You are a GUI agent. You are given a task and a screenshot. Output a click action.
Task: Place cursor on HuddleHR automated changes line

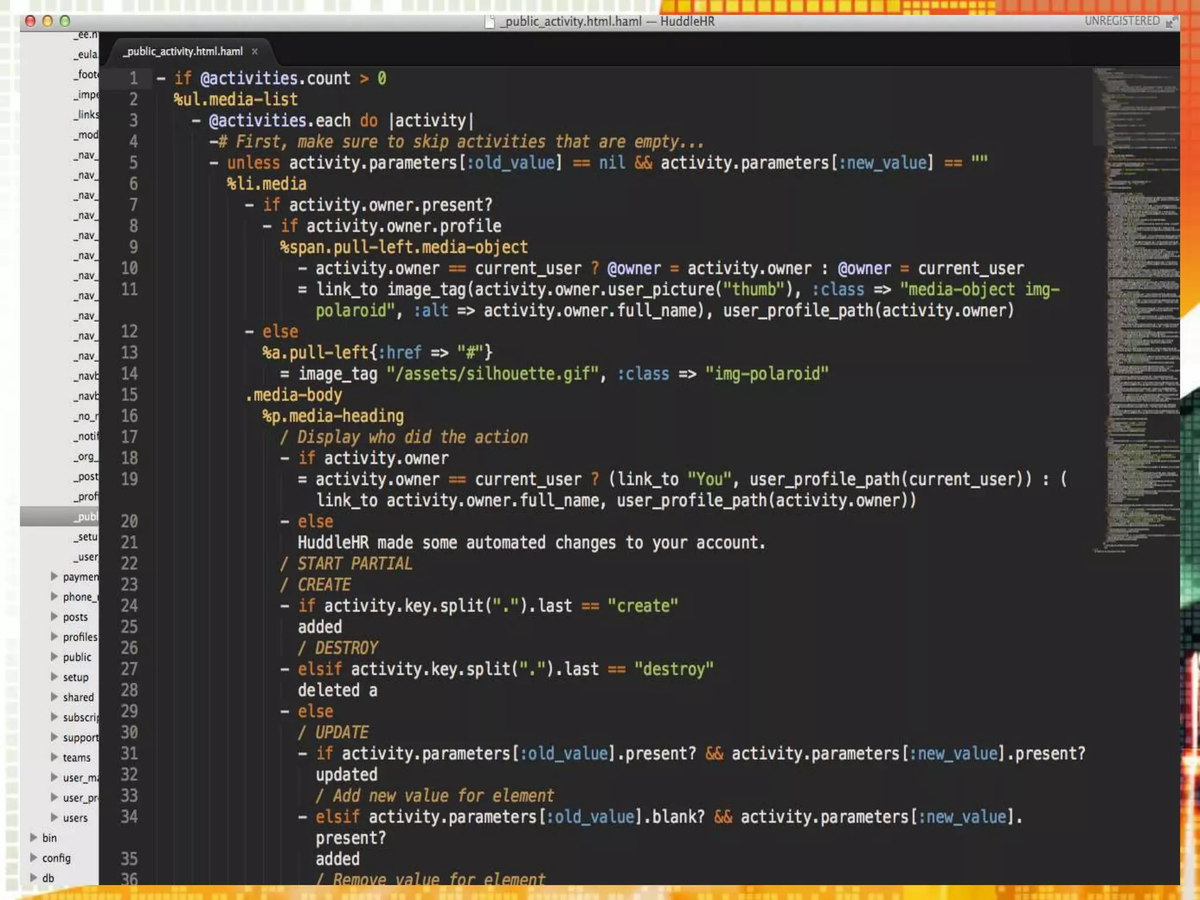(x=531, y=543)
